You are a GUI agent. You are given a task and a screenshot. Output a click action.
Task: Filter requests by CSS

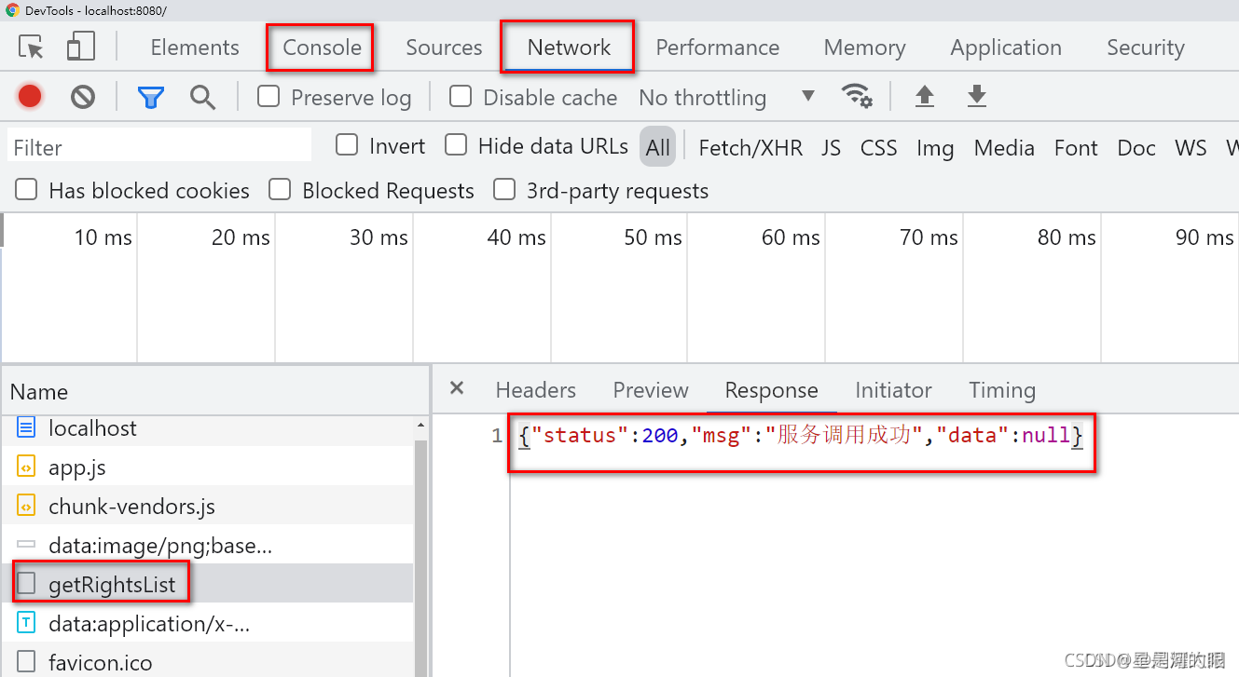click(878, 147)
